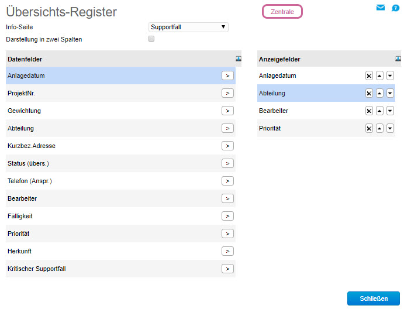The image size is (404, 309).
Task: Remove Bearbeiter from Anzeigefelder
Action: point(369,111)
